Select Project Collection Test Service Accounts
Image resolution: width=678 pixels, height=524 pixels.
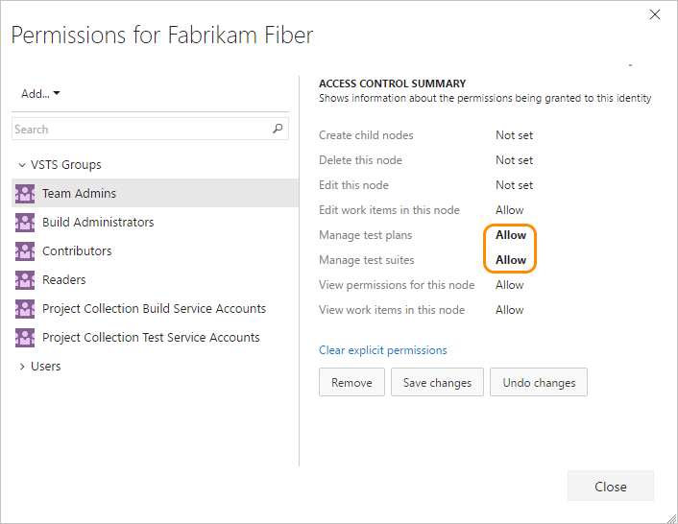point(155,337)
